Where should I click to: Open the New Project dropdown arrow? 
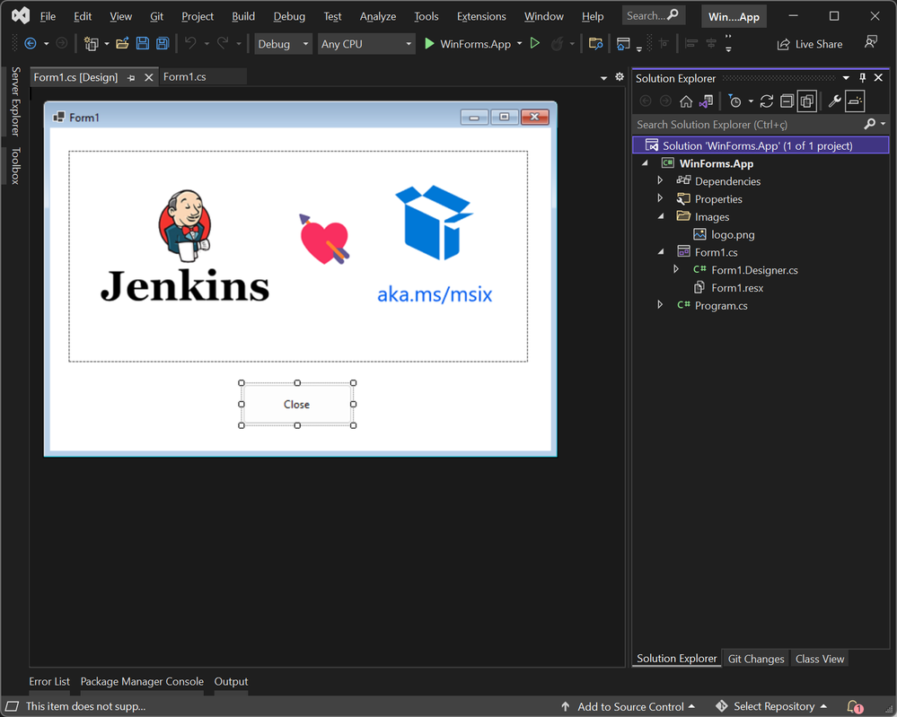click(x=107, y=43)
